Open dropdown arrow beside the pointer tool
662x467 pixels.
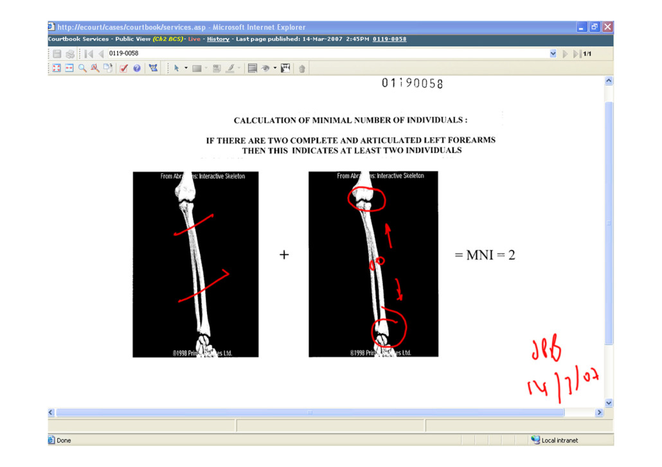pyautogui.click(x=186, y=68)
